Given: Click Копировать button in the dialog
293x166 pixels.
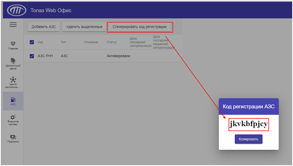Looking at the screenshot, I should [248, 139].
